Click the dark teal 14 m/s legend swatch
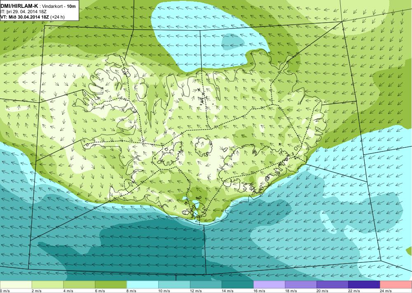 pyautogui.click(x=238, y=285)
